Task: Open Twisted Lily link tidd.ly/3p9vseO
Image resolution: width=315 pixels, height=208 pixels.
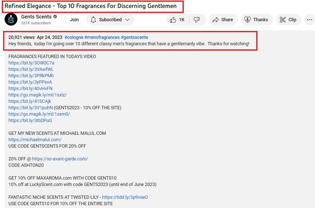Action: [125, 197]
